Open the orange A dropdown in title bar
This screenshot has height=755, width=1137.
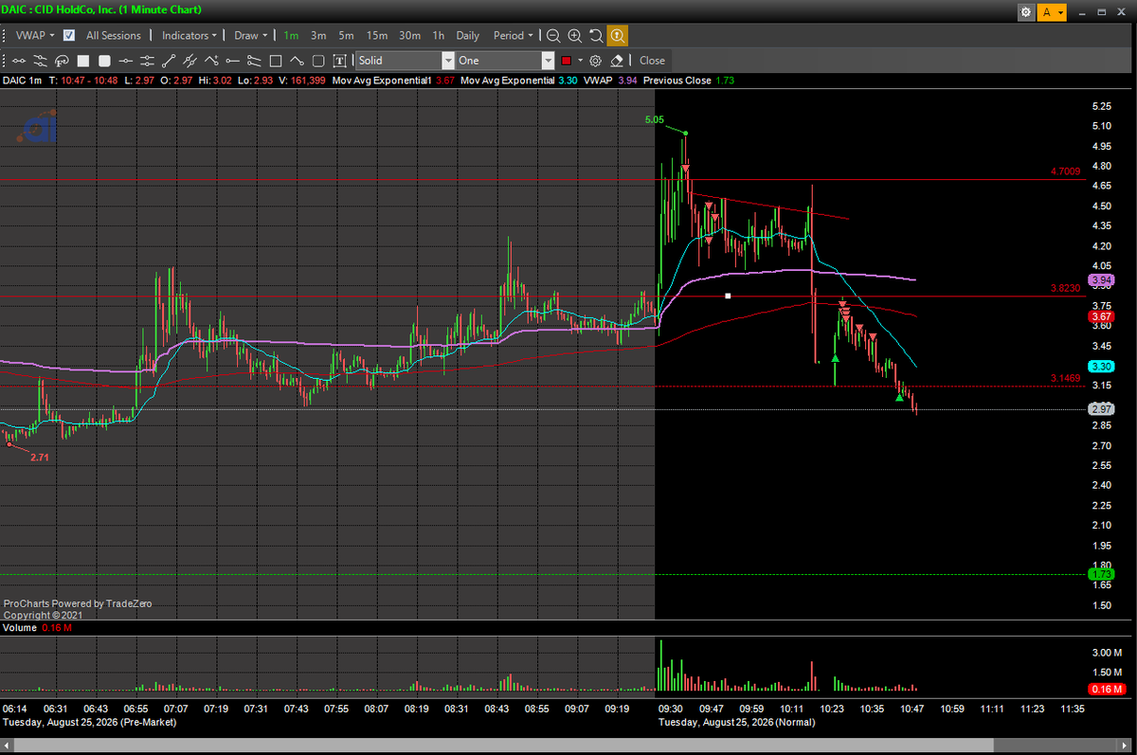click(x=1052, y=12)
